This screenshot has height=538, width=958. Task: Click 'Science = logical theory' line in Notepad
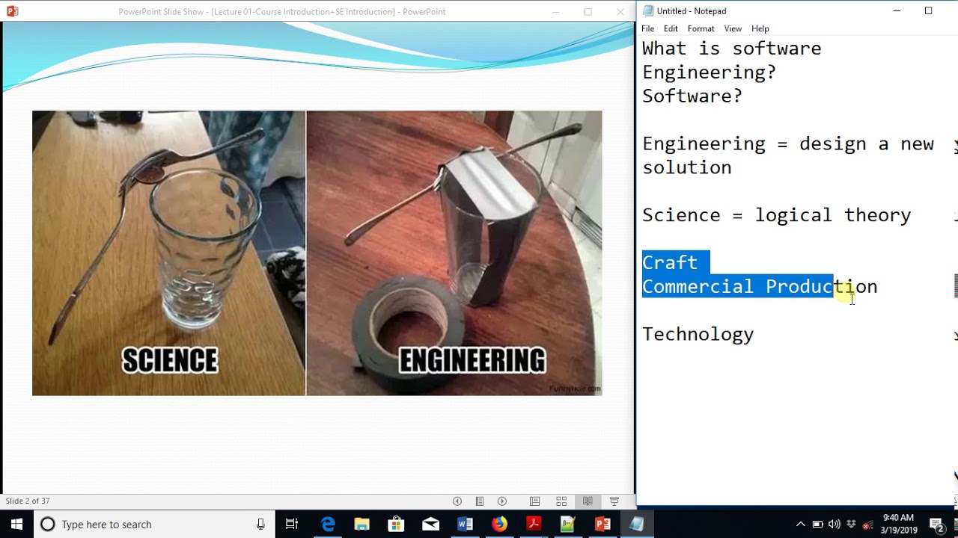coord(776,215)
